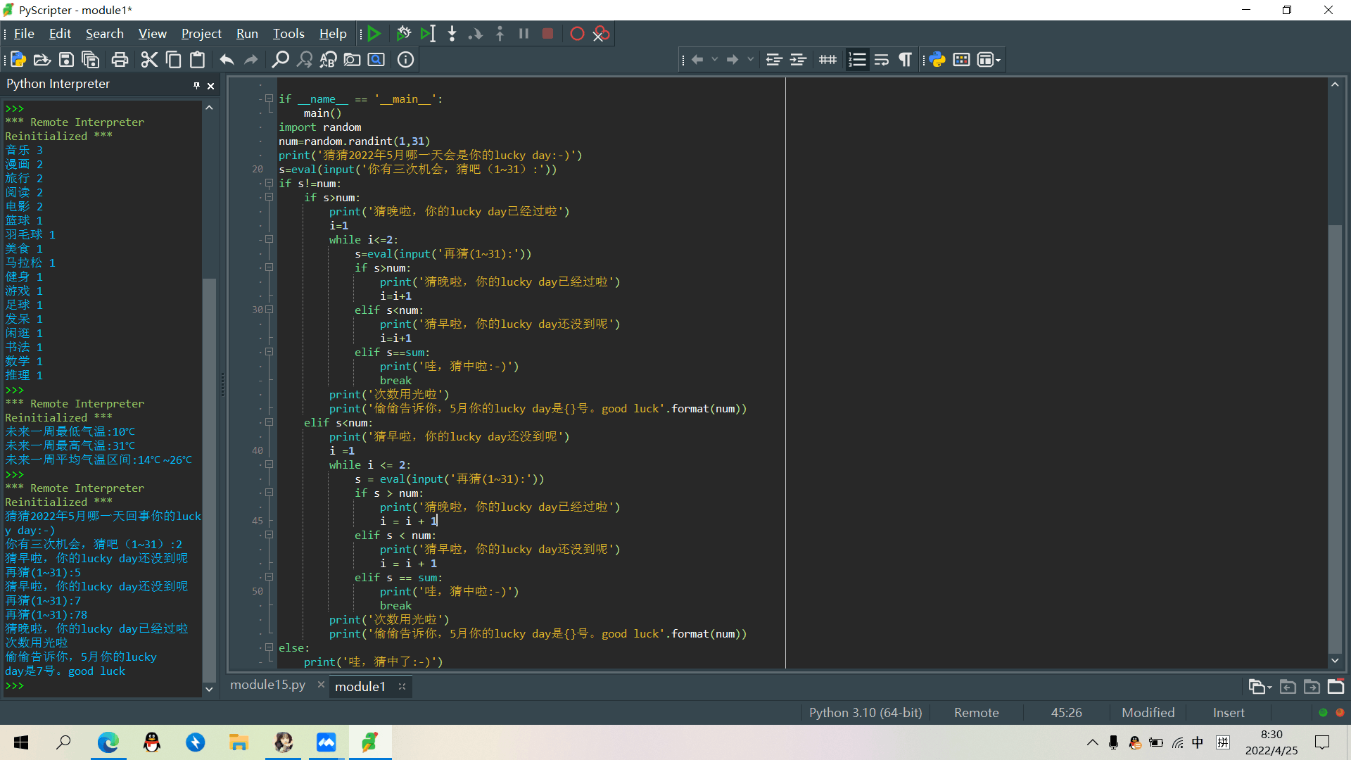
Task: Click the Save file icon
Action: [x=66, y=60]
